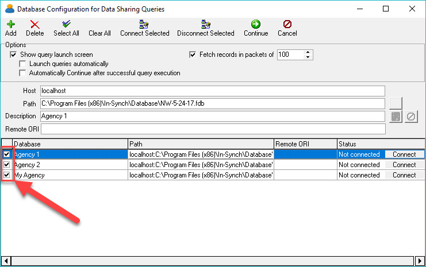The width and height of the screenshot is (426, 267).
Task: Click Connect button for Agency 1
Action: tap(404, 154)
